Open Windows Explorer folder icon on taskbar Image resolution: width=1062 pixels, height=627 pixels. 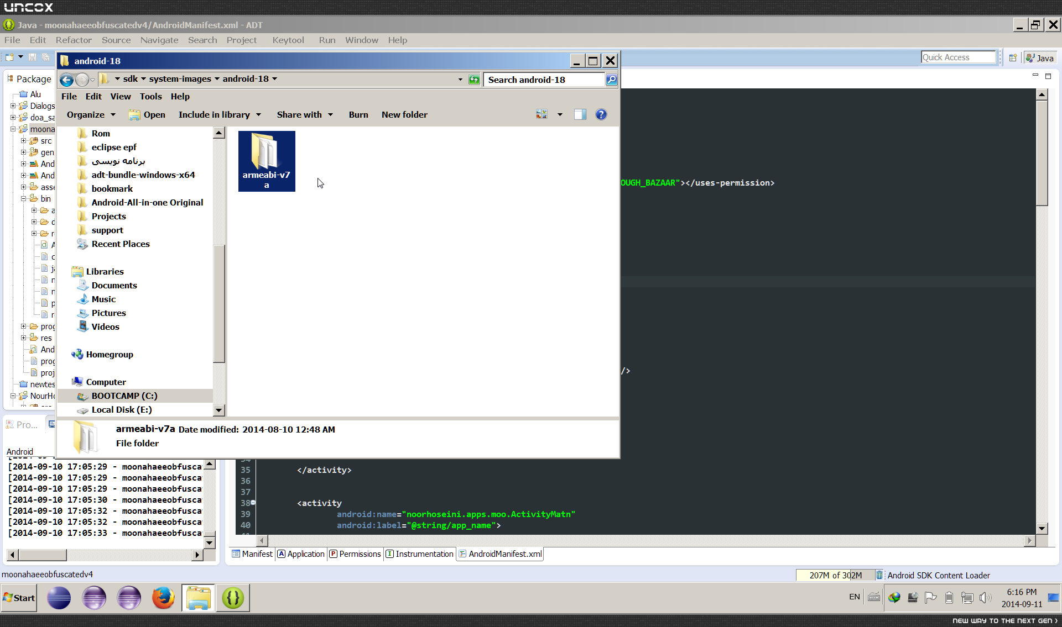pyautogui.click(x=198, y=598)
